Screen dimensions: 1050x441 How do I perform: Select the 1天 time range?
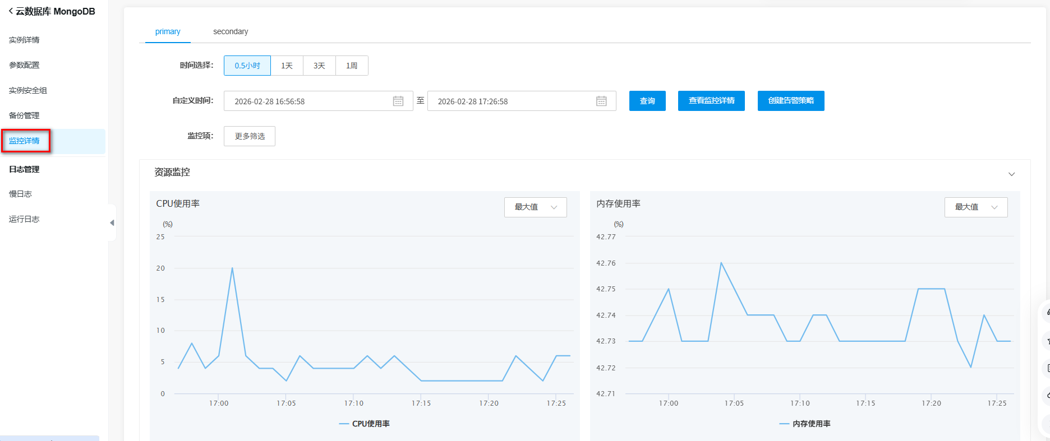[x=287, y=66]
